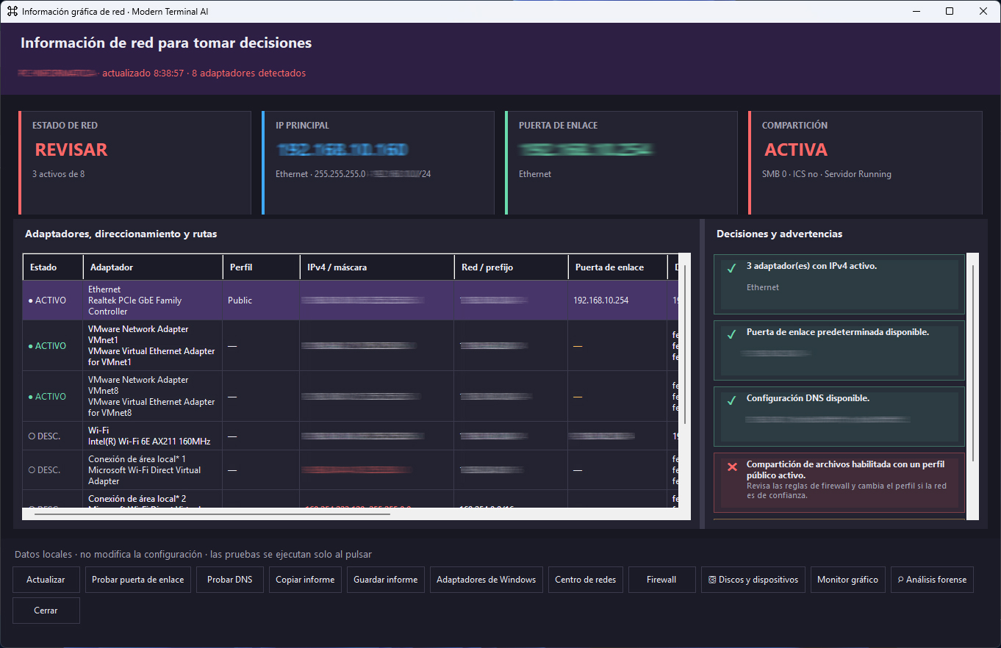The height and width of the screenshot is (648, 1001).
Task: Click the IP PRINCIPAL card
Action: 378,162
